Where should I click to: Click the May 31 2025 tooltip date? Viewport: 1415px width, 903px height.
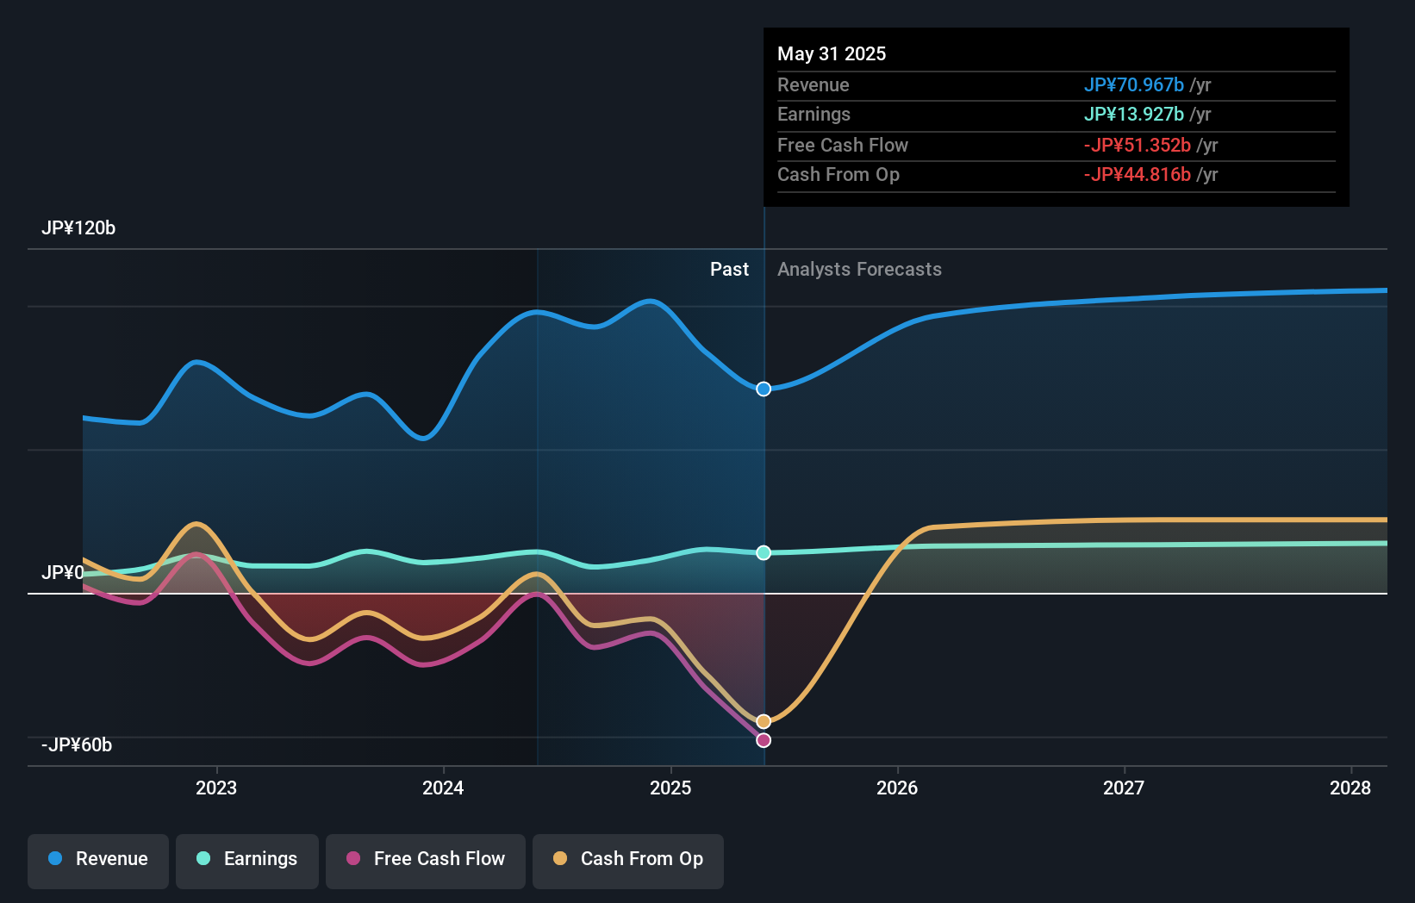[x=832, y=53]
